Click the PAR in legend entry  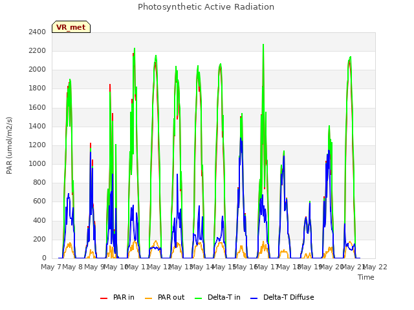pyautogui.click(x=117, y=297)
